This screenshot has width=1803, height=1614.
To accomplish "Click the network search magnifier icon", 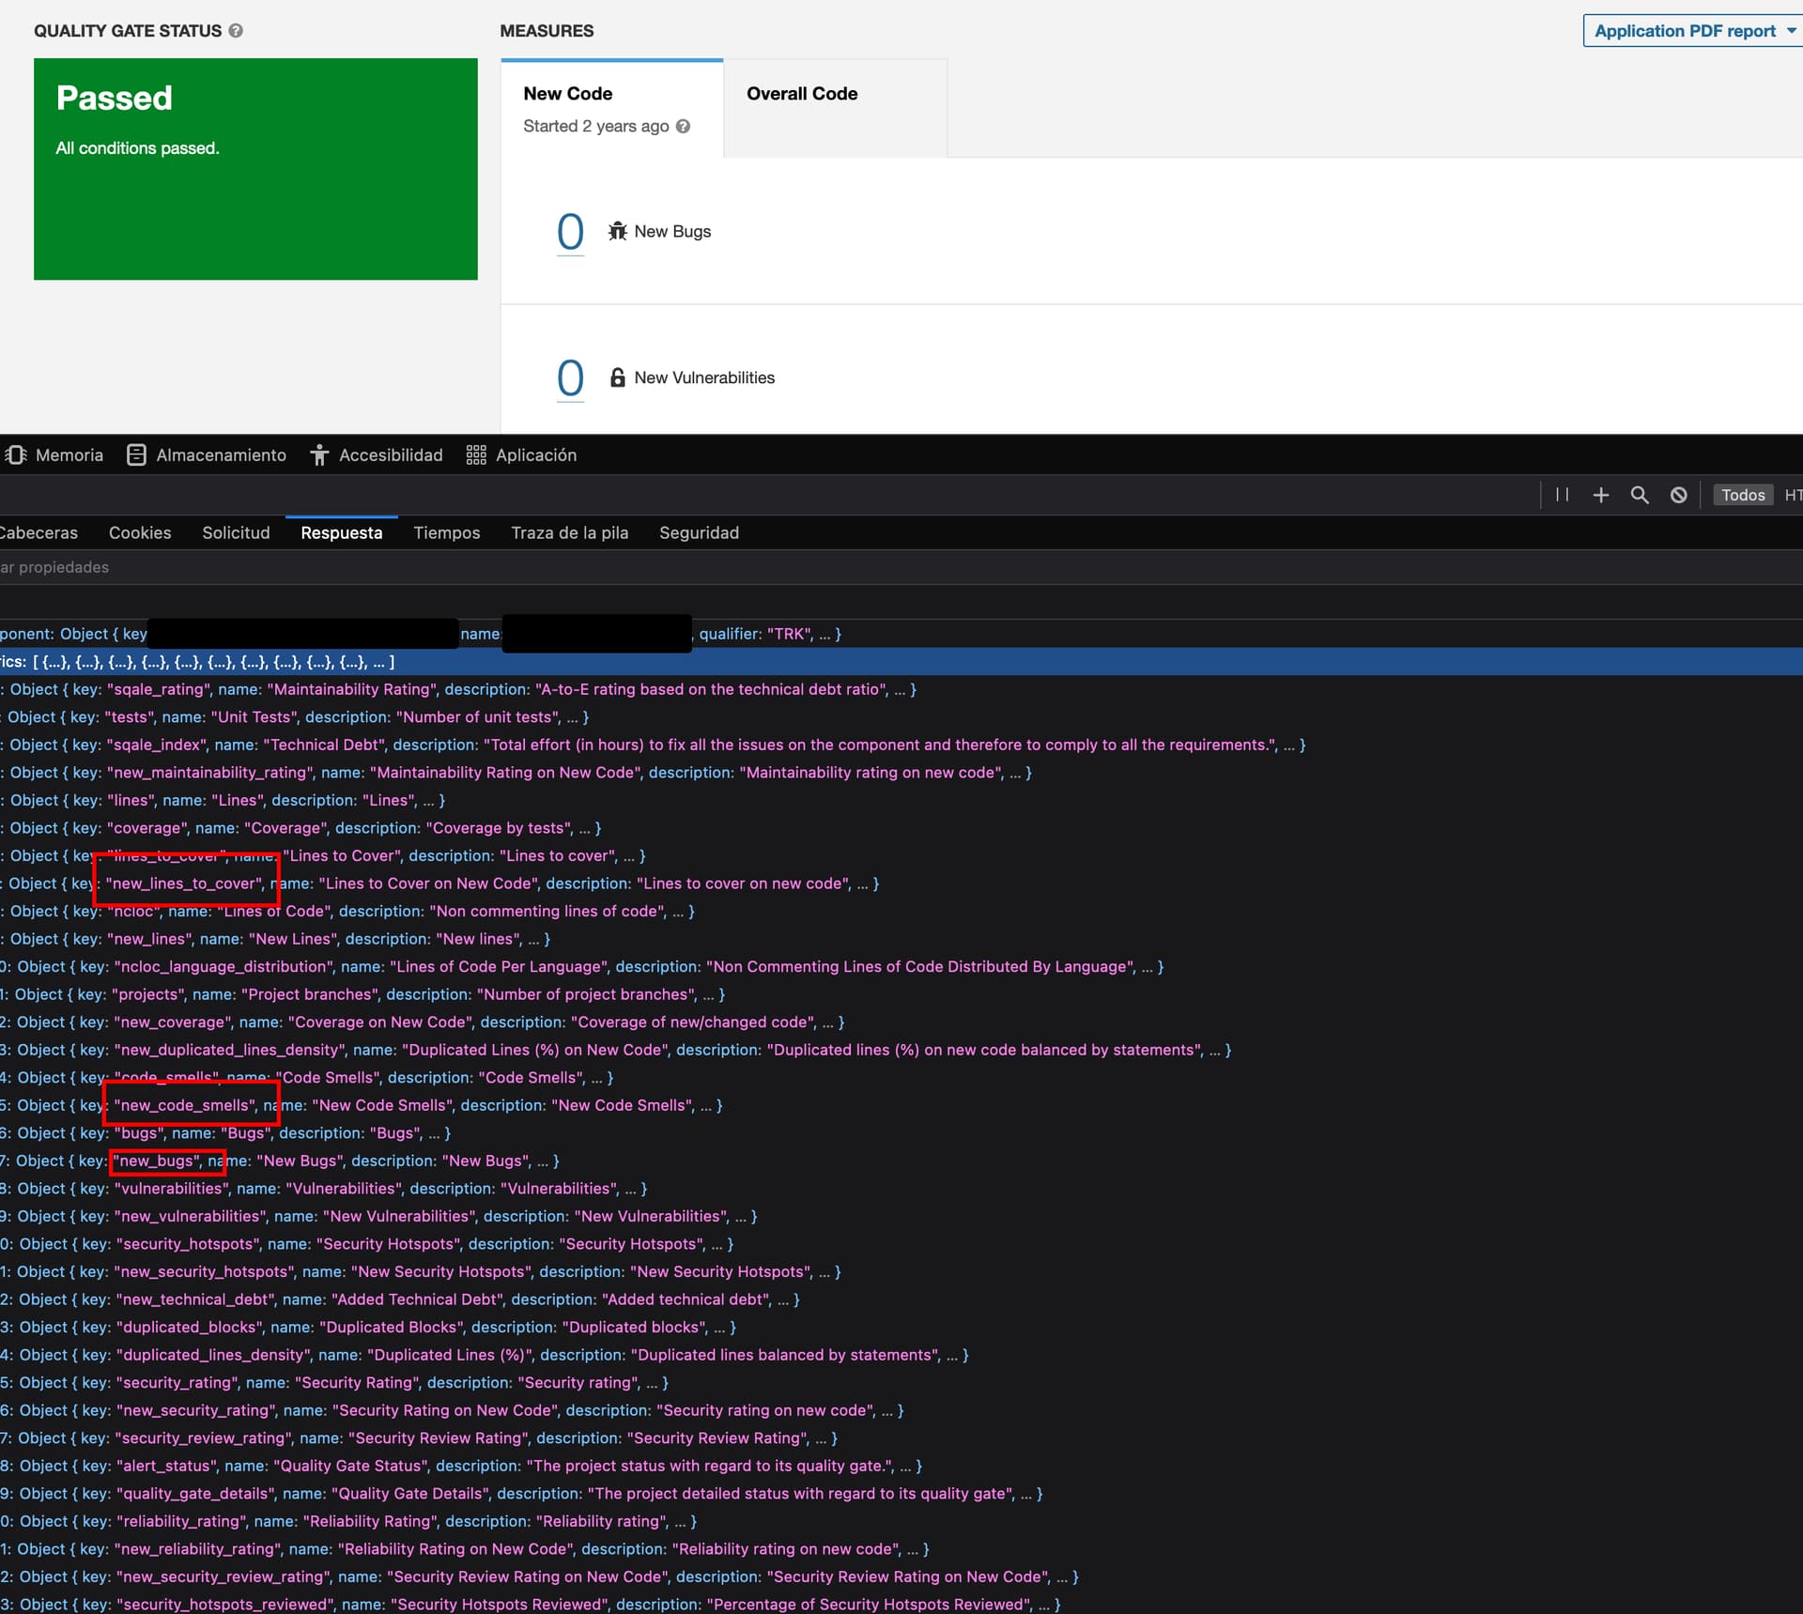I will [x=1639, y=495].
